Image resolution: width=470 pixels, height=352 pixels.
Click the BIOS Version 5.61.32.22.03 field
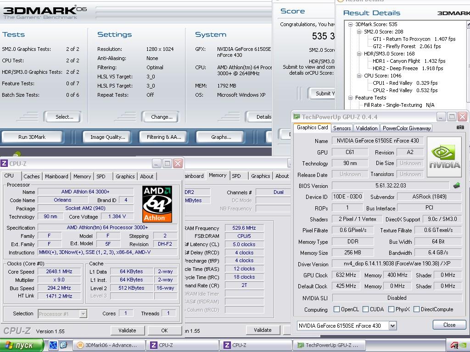391,186
